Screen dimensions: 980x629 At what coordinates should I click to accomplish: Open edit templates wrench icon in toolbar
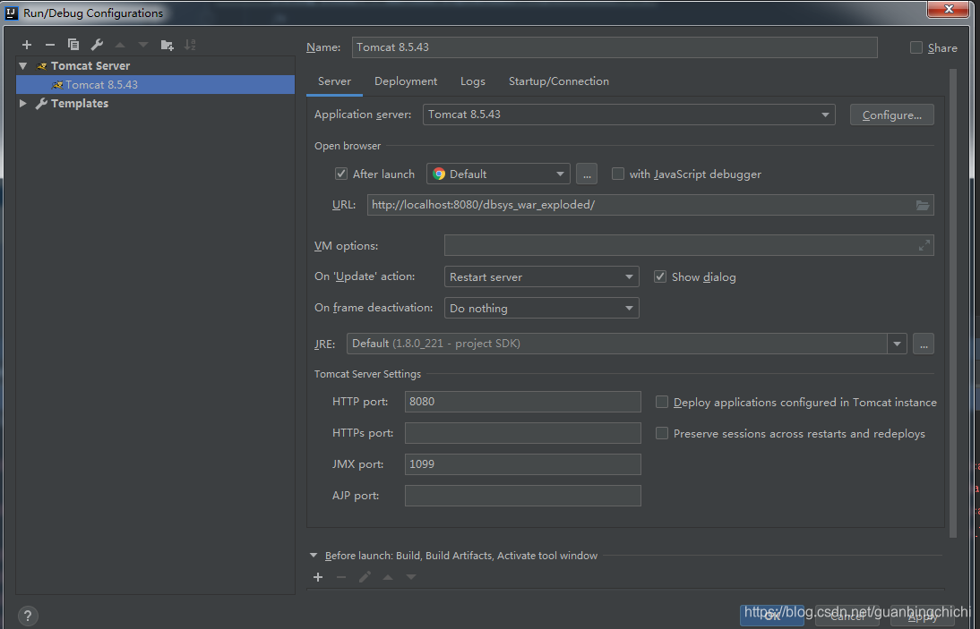pyautogui.click(x=97, y=45)
